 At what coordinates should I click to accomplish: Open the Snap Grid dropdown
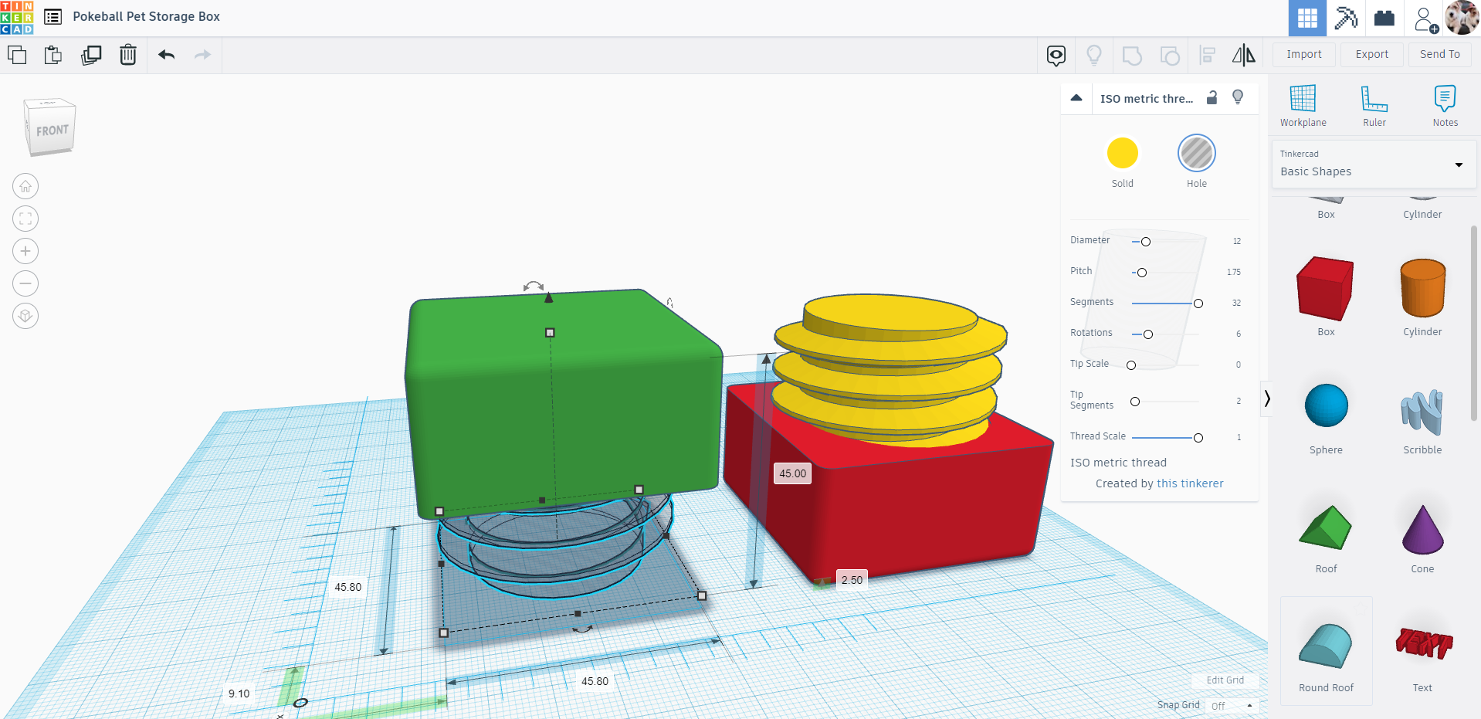[x=1231, y=705]
